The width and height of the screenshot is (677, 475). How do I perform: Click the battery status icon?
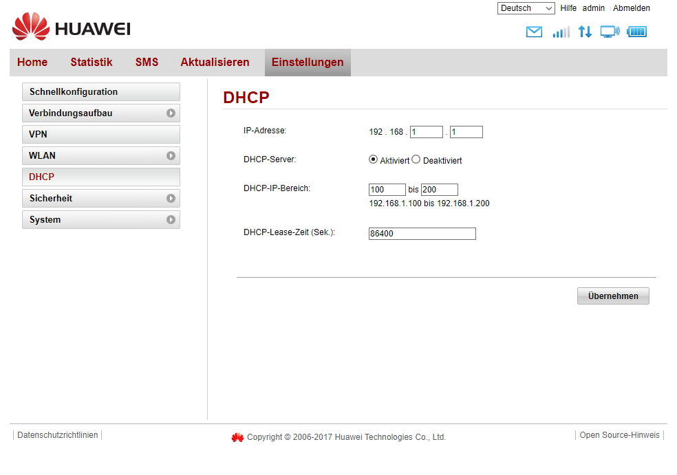[x=637, y=32]
